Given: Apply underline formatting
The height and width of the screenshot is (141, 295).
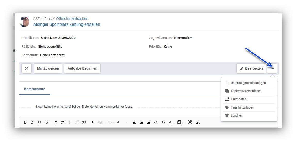Looking at the screenshot, I should 39,122.
